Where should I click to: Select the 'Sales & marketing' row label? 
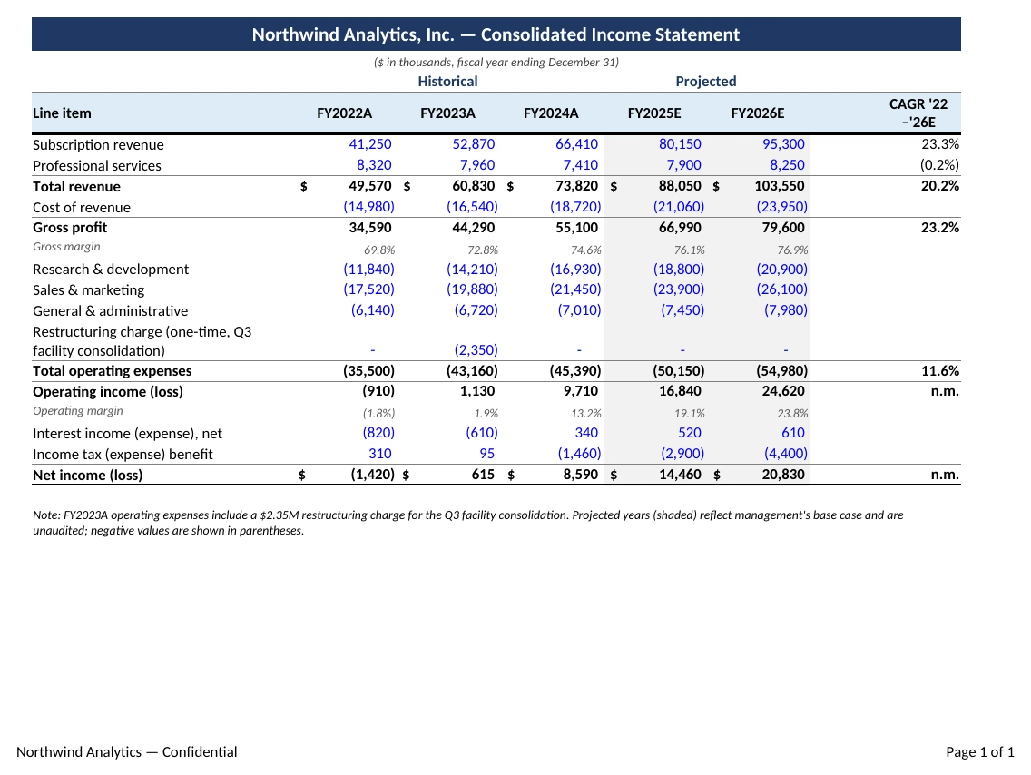coord(88,289)
